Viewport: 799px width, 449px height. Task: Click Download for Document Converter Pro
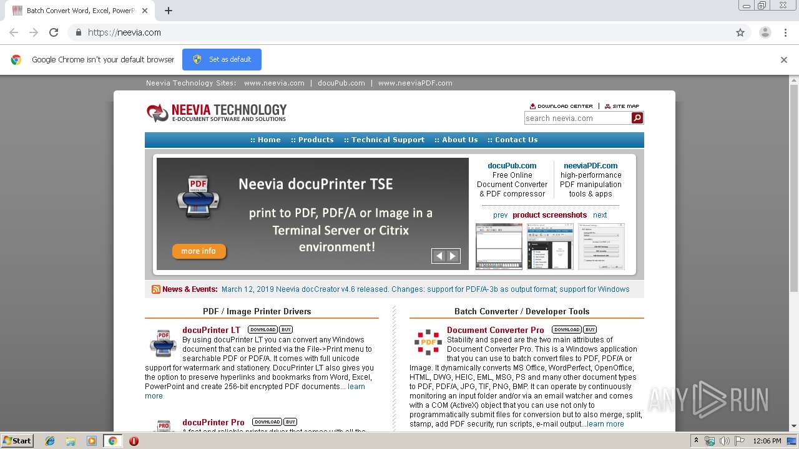click(x=567, y=330)
